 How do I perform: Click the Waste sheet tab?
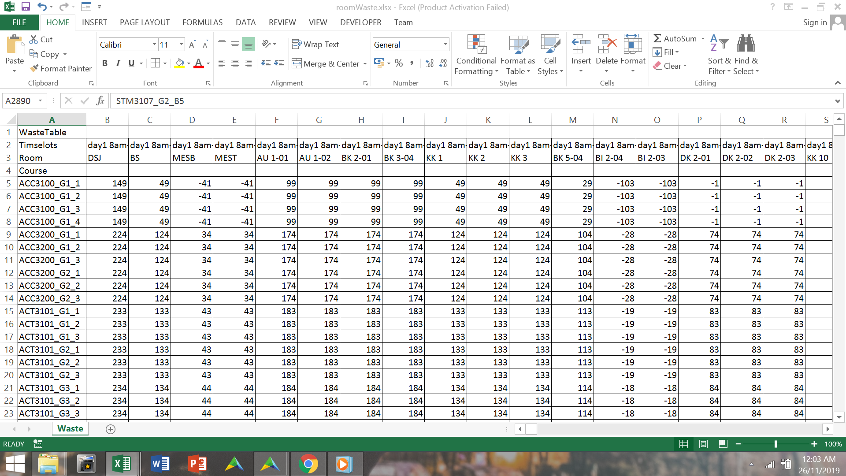click(70, 429)
